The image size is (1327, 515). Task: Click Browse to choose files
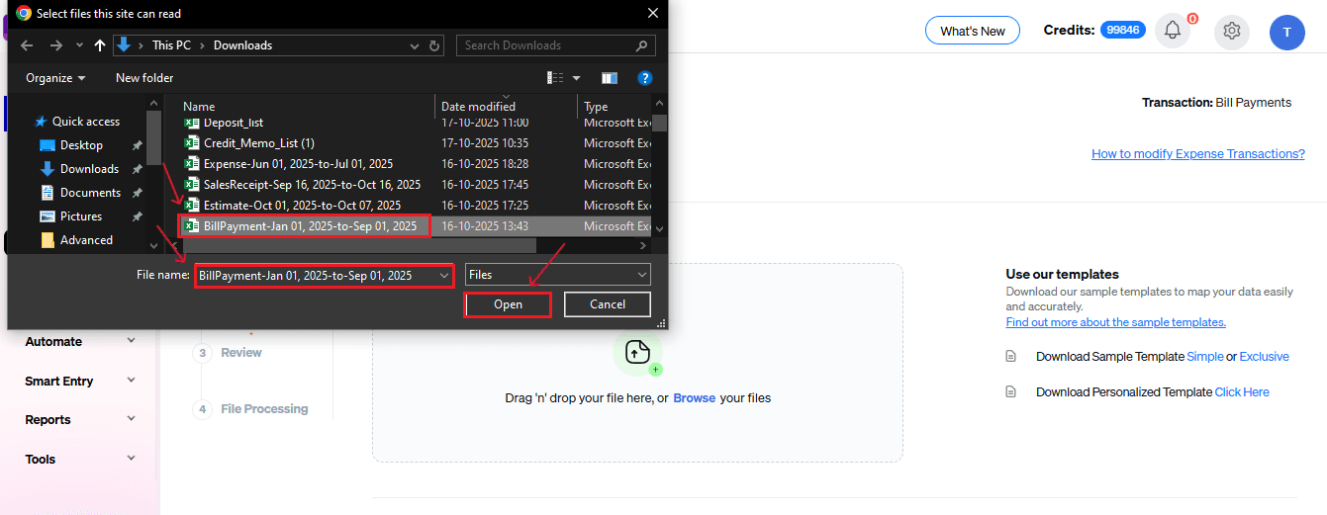[694, 398]
